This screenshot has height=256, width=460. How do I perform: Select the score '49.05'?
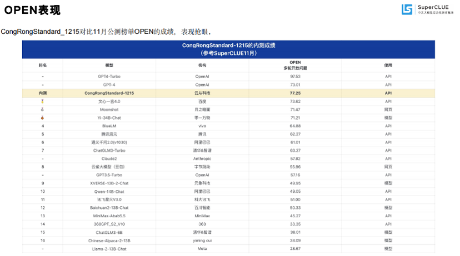point(295,191)
